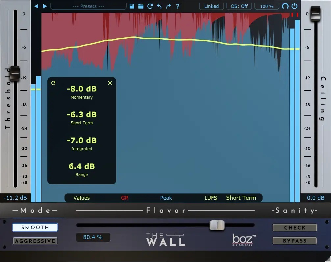The image size is (331, 262).
Task: Undo the last change
Action: [x=159, y=6]
